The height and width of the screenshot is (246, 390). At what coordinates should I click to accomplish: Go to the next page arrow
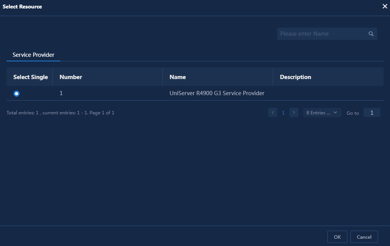294,112
